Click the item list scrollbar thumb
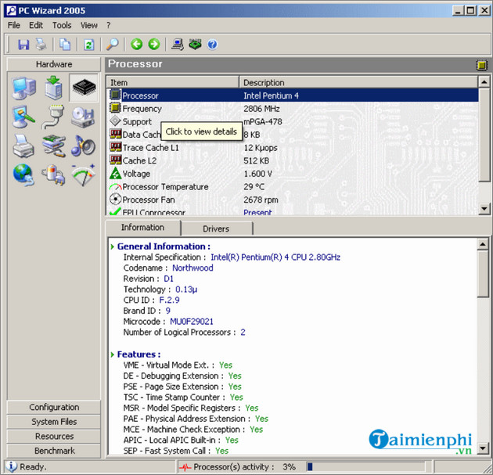 [x=484, y=135]
